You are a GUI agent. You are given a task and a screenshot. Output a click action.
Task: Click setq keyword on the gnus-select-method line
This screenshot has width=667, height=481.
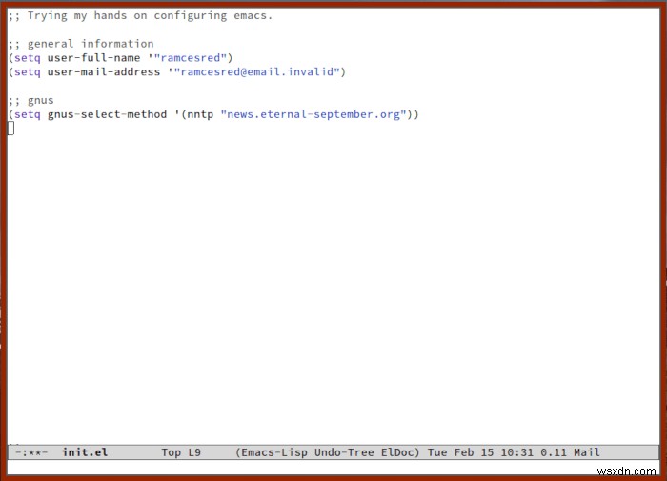pos(28,114)
